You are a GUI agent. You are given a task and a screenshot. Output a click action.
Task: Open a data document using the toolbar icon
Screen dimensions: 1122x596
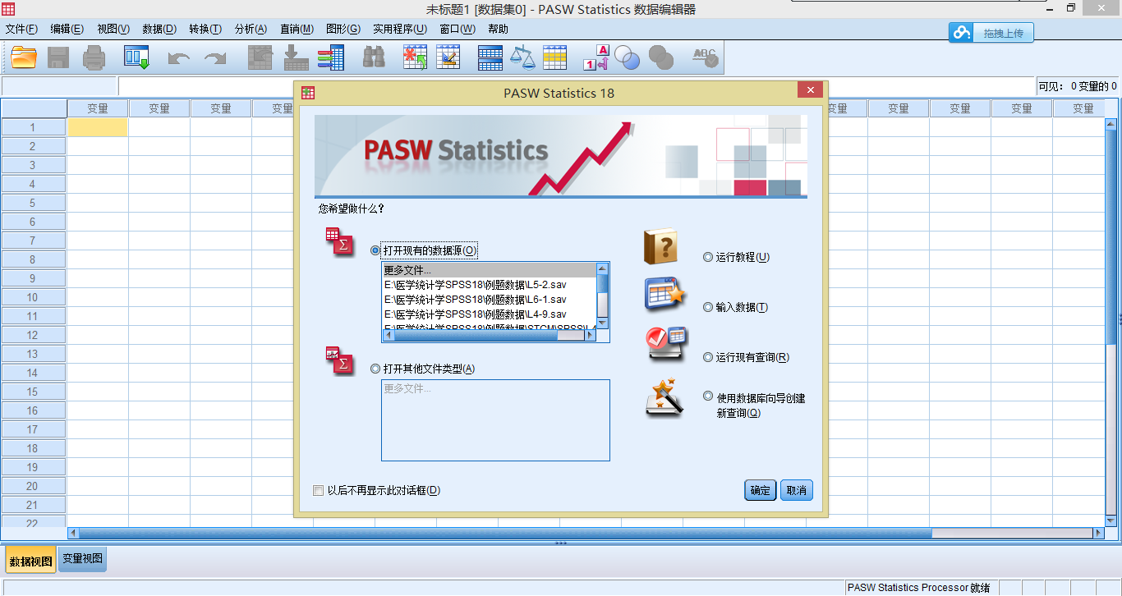[x=22, y=57]
